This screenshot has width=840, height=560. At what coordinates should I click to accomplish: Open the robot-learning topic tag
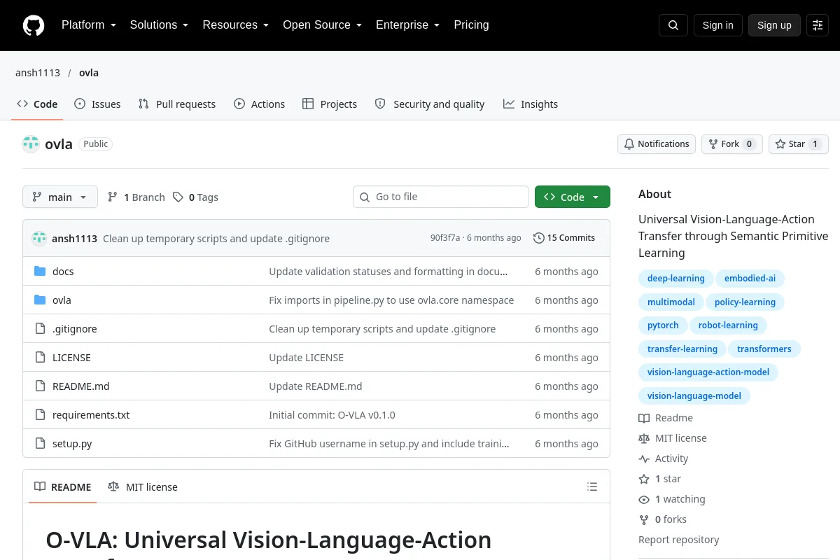pos(728,325)
